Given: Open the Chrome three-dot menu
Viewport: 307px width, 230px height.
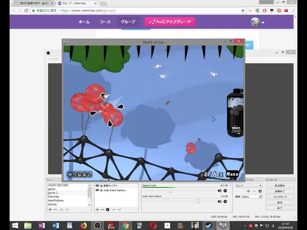Looking at the screenshot, I should point(293,11).
